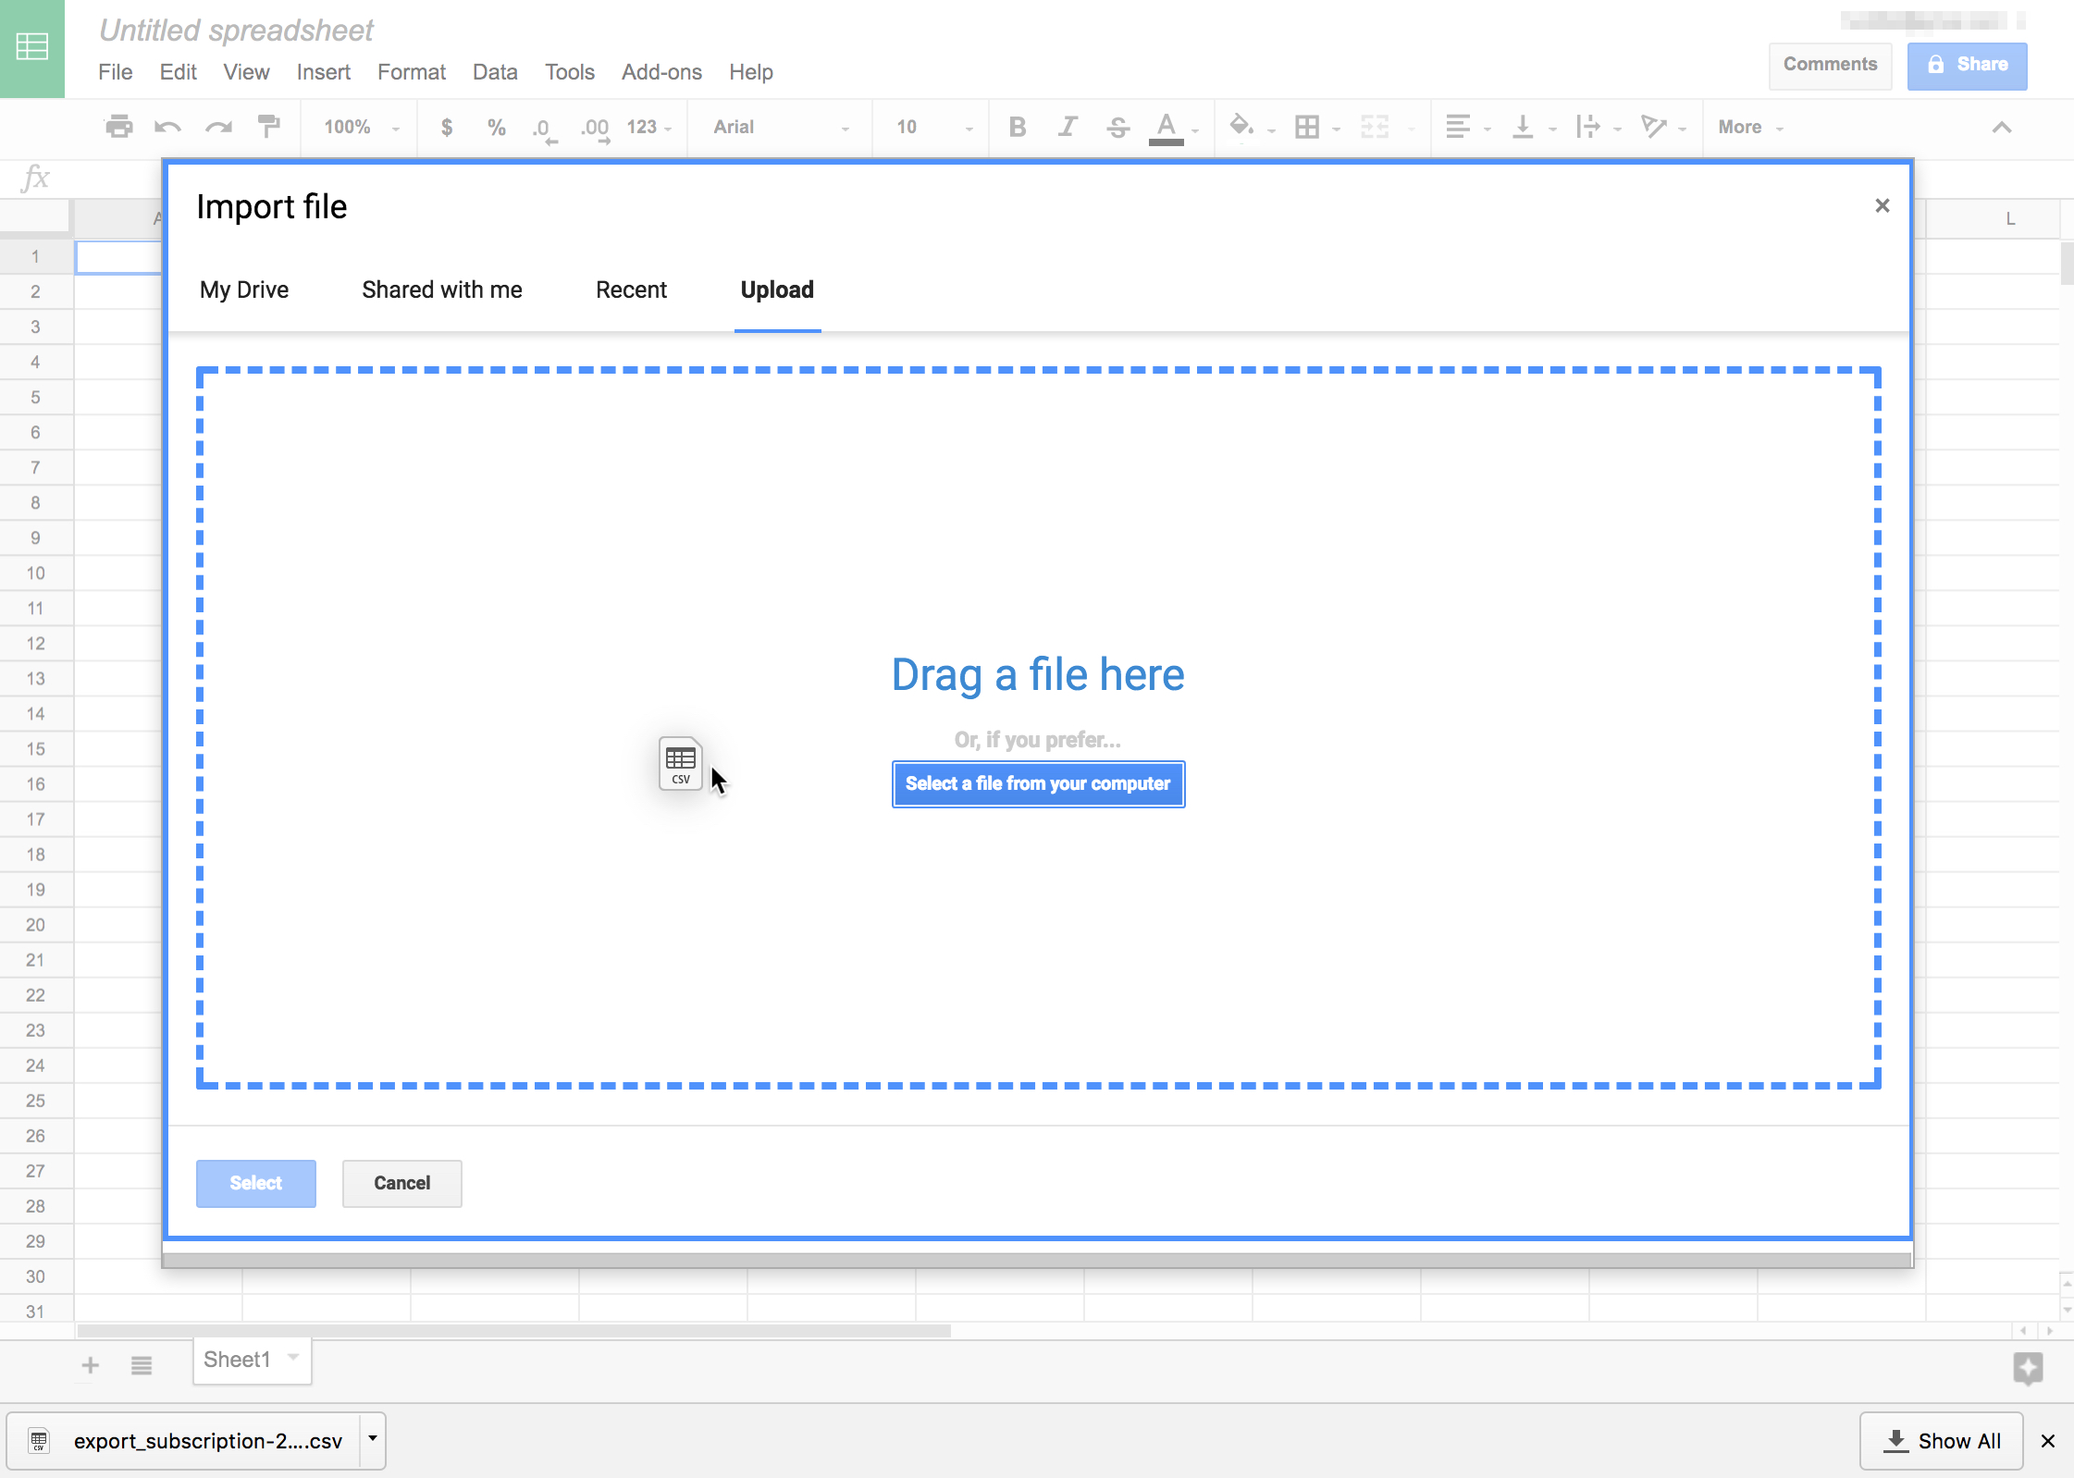Collapse the toolbar with up chevron
The width and height of the screenshot is (2074, 1478).
tap(2002, 127)
